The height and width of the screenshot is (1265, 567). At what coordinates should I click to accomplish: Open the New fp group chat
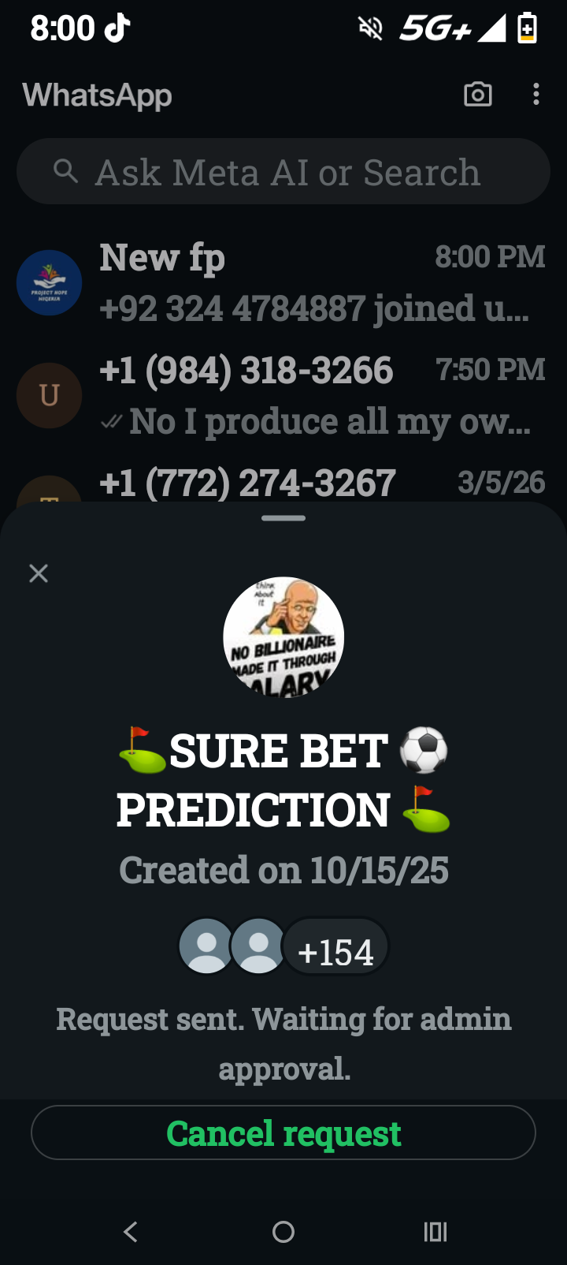pos(283,282)
